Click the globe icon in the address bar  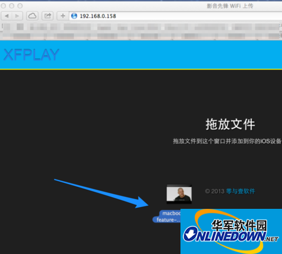click(x=74, y=16)
